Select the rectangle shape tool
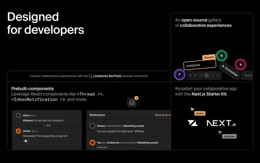 [x=201, y=75]
